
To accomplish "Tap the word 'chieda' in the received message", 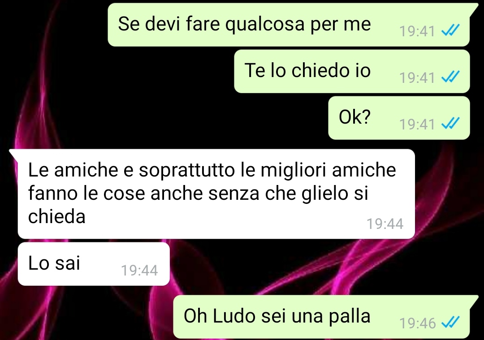I will [57, 216].
